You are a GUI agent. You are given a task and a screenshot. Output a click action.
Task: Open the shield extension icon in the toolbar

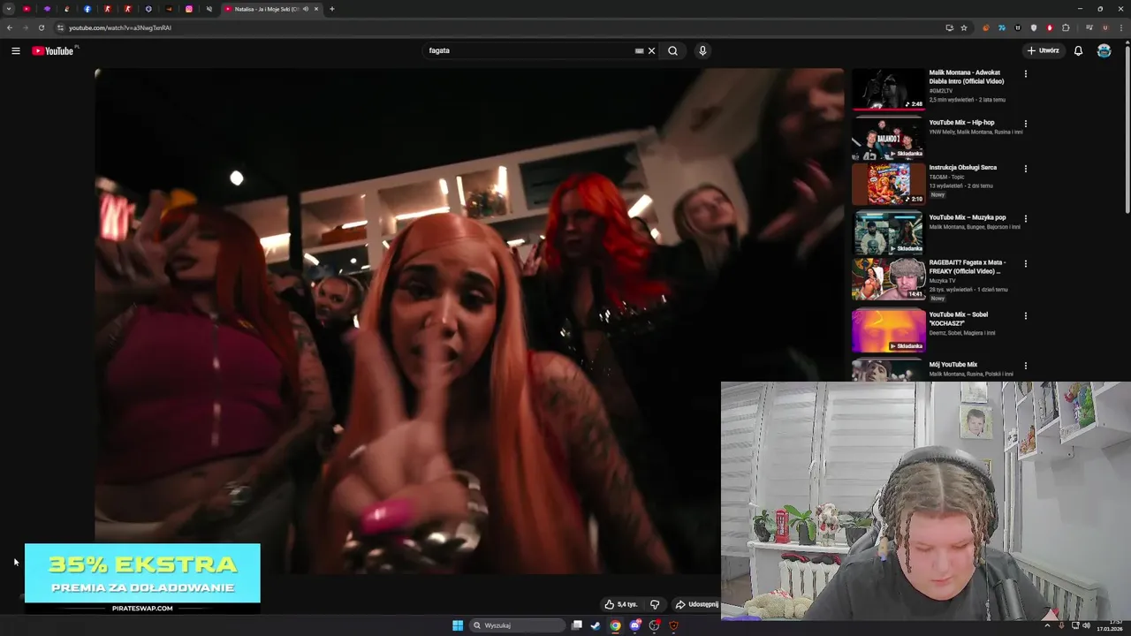pyautogui.click(x=1034, y=27)
